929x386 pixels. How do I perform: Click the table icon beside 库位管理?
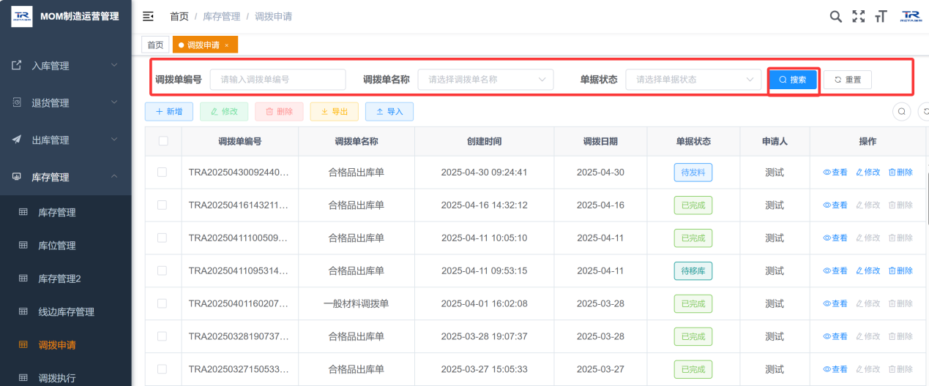(x=23, y=245)
